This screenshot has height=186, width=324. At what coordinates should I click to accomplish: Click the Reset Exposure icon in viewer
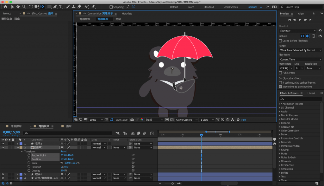[x=238, y=120]
